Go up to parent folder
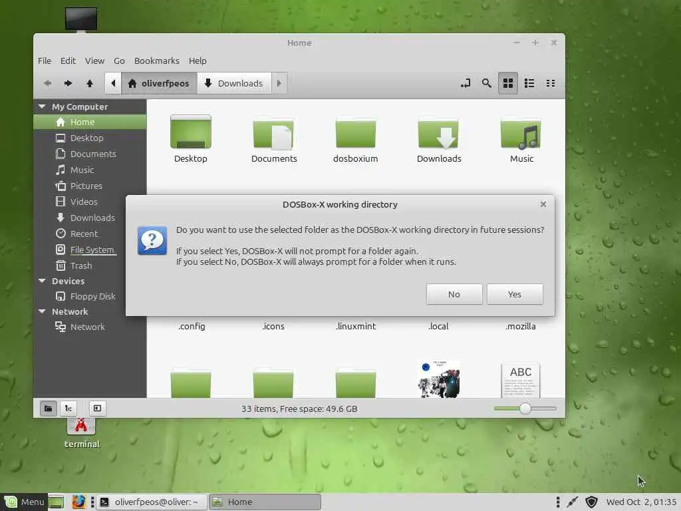The height and width of the screenshot is (511, 681). [90, 83]
